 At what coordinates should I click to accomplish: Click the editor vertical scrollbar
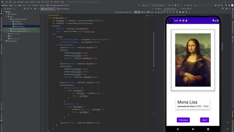tap(154, 49)
